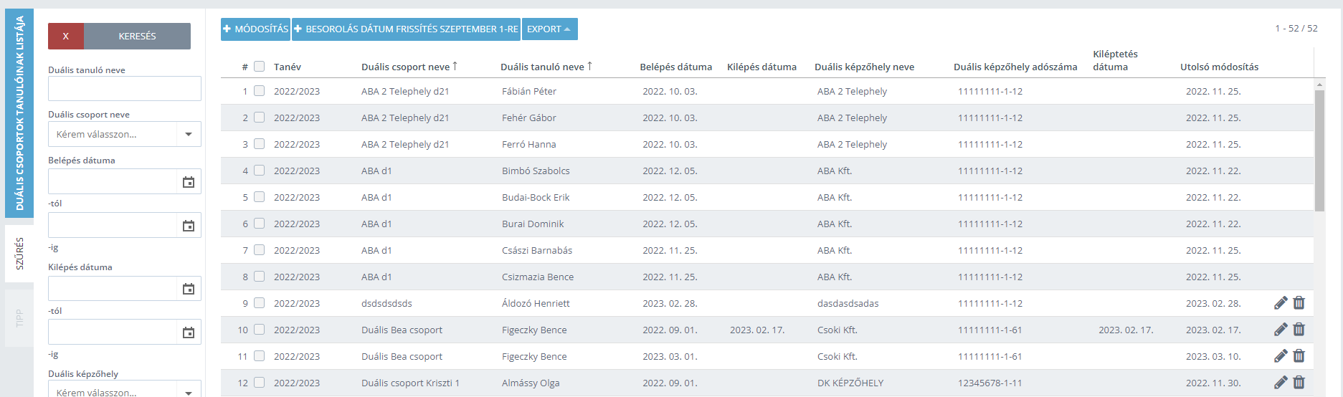This screenshot has width=1343, height=397.
Task: Switch to the SZŰRÉS side tab
Action: pyautogui.click(x=19, y=254)
